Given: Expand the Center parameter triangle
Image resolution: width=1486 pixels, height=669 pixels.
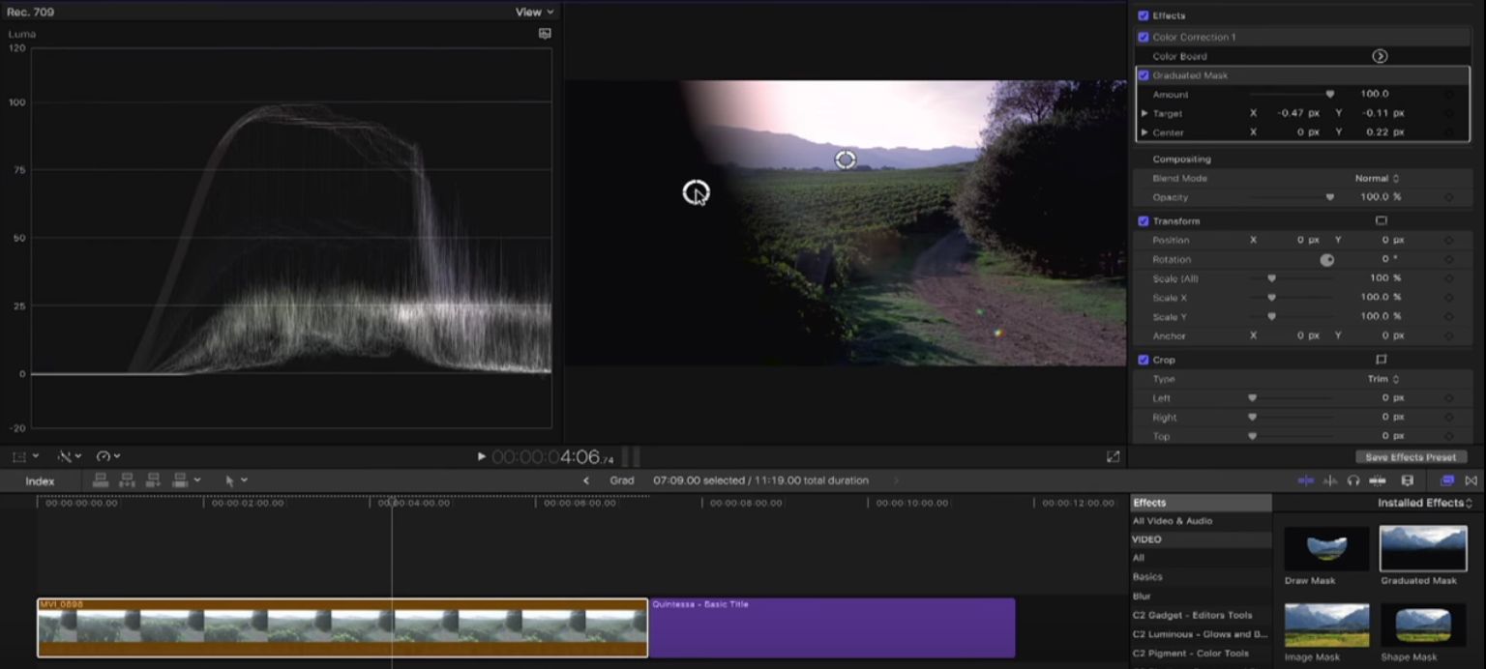Looking at the screenshot, I should pos(1144,132).
